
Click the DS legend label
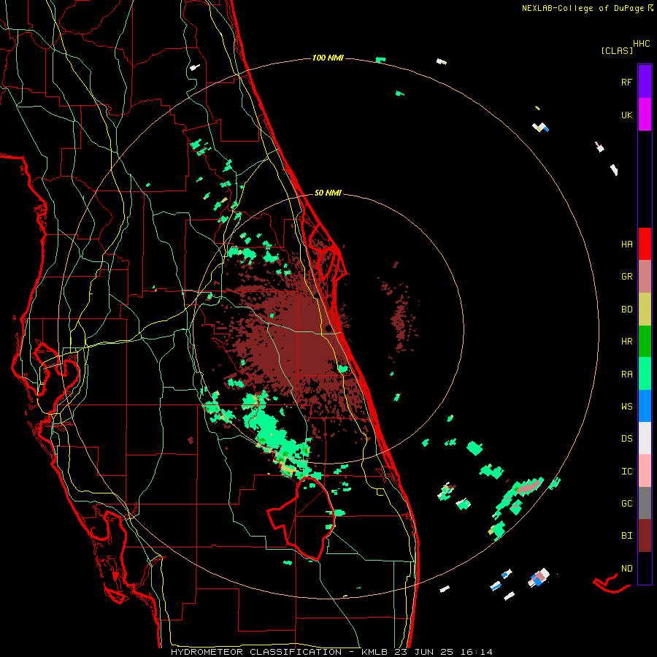[626, 439]
